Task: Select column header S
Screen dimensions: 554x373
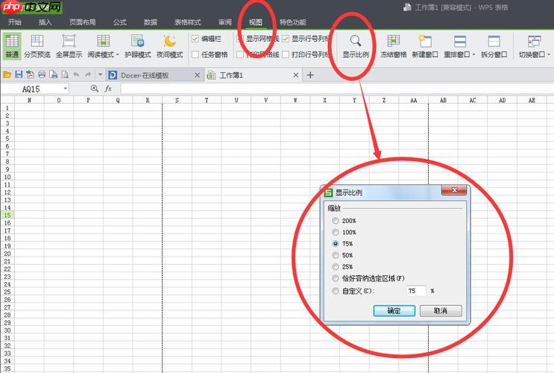Action: click(x=177, y=101)
